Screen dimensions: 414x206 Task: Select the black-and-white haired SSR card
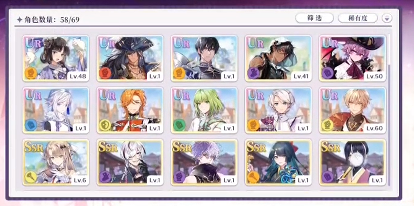click(130, 162)
